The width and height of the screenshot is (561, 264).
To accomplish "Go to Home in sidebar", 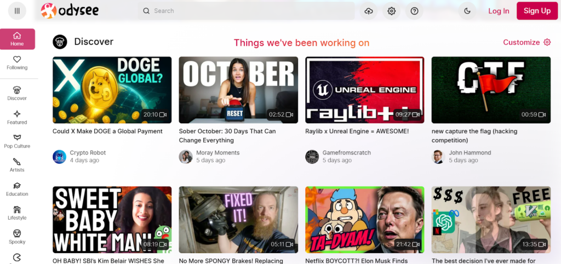I will pyautogui.click(x=17, y=39).
